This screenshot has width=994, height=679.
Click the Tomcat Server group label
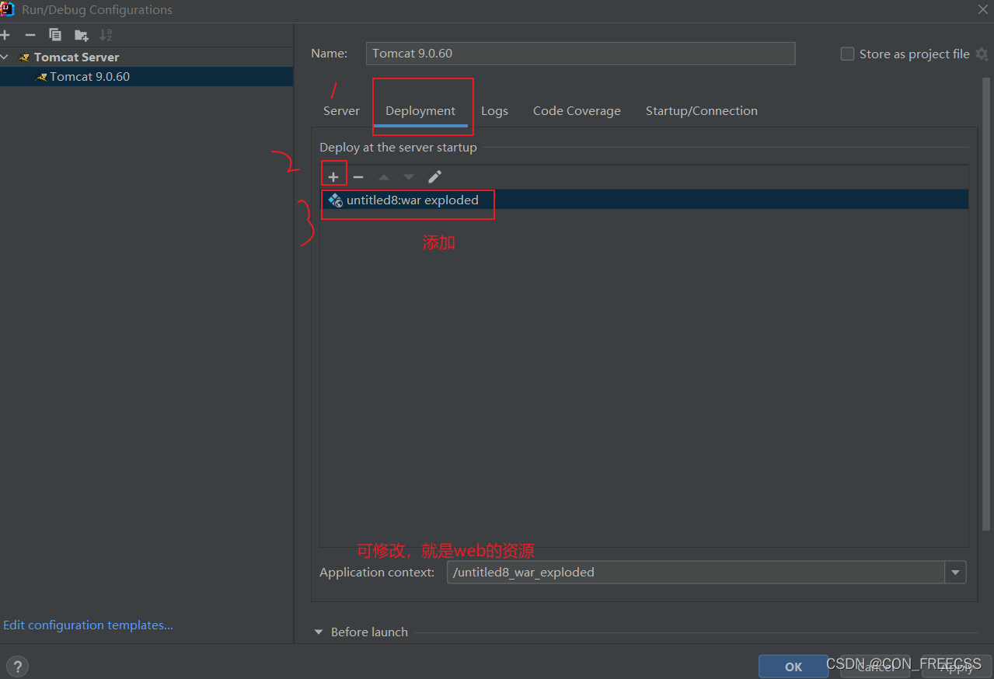click(76, 57)
